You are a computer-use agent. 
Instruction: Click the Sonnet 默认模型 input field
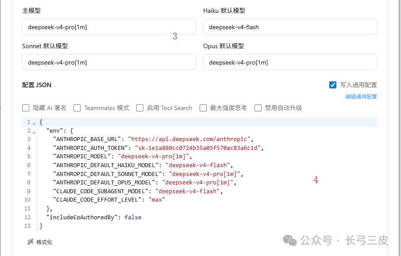[109, 62]
